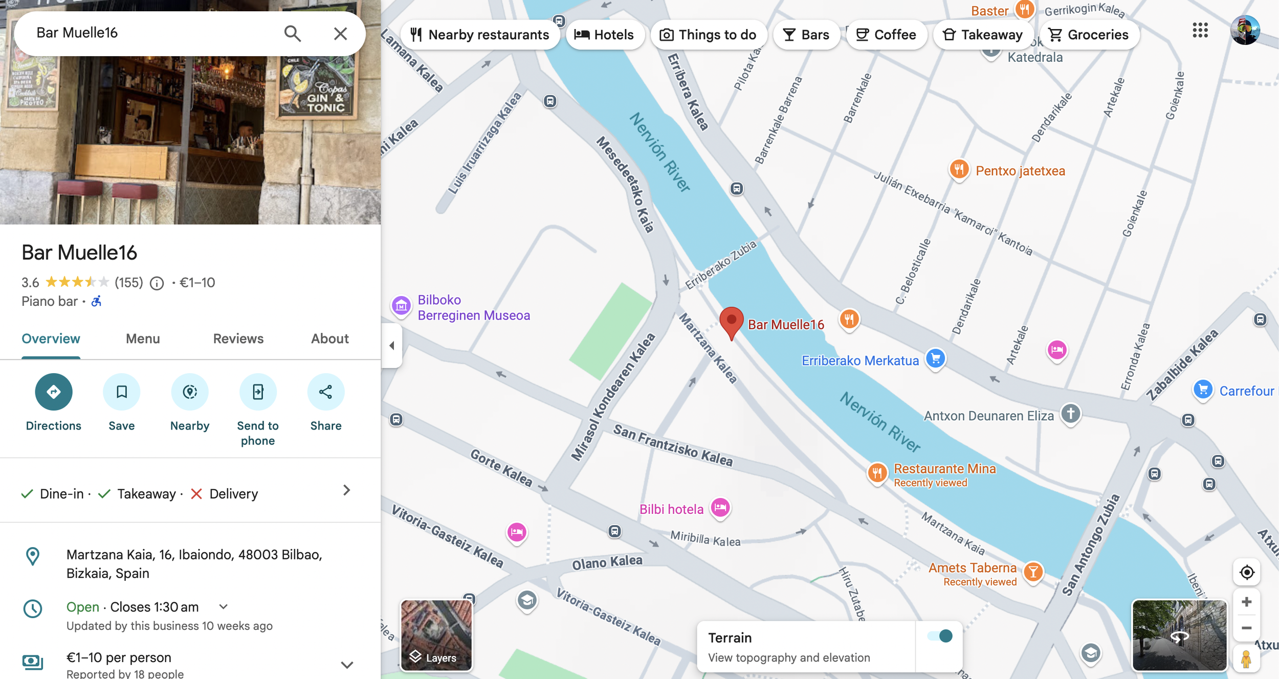The image size is (1279, 679).
Task: Zoom out with the minus button
Action: point(1247,628)
